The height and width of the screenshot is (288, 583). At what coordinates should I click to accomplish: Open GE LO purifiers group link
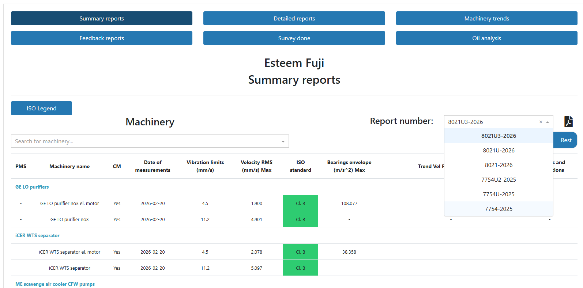[32, 187]
